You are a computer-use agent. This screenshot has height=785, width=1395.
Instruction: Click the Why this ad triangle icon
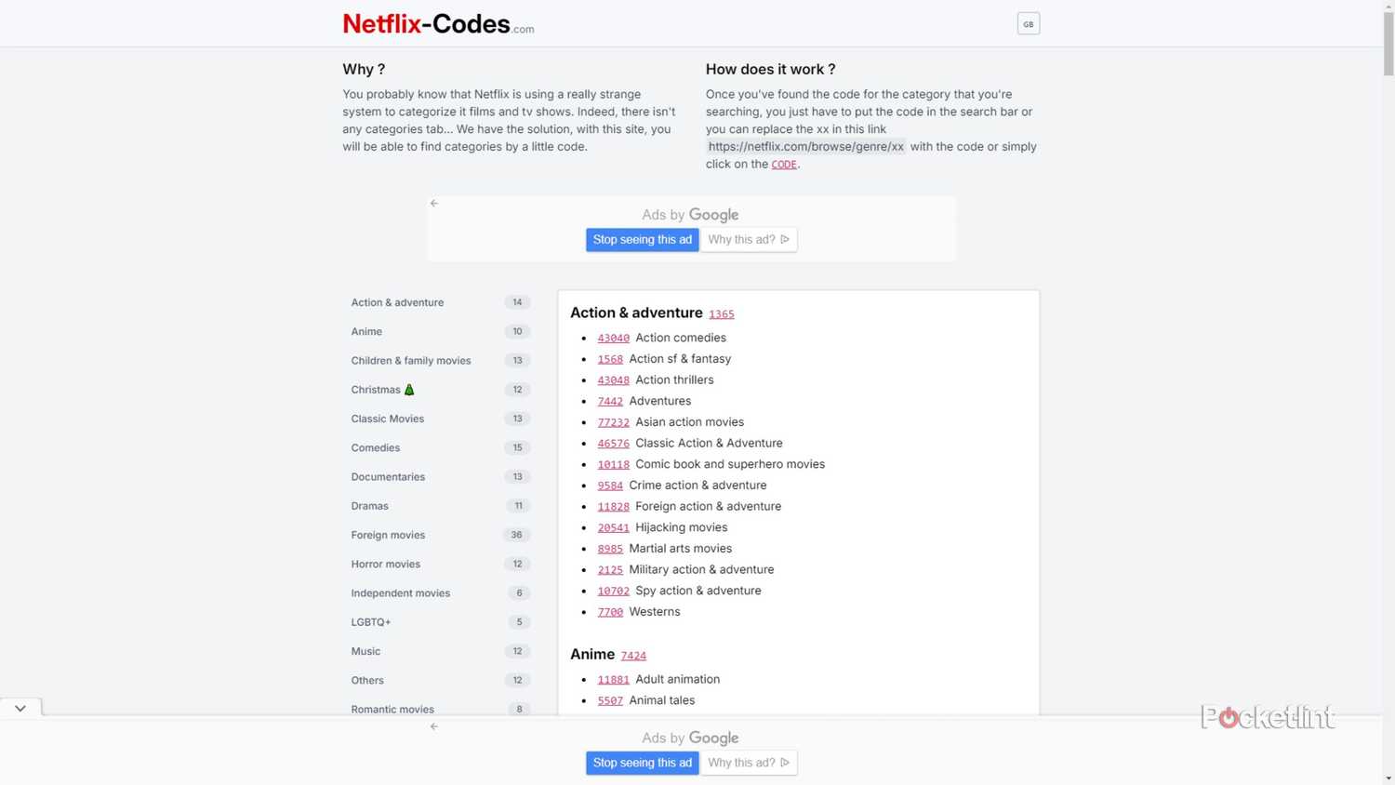(x=785, y=239)
